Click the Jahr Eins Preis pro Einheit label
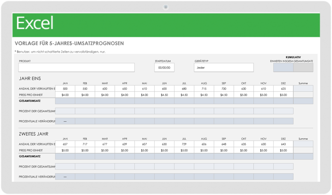 31,95
